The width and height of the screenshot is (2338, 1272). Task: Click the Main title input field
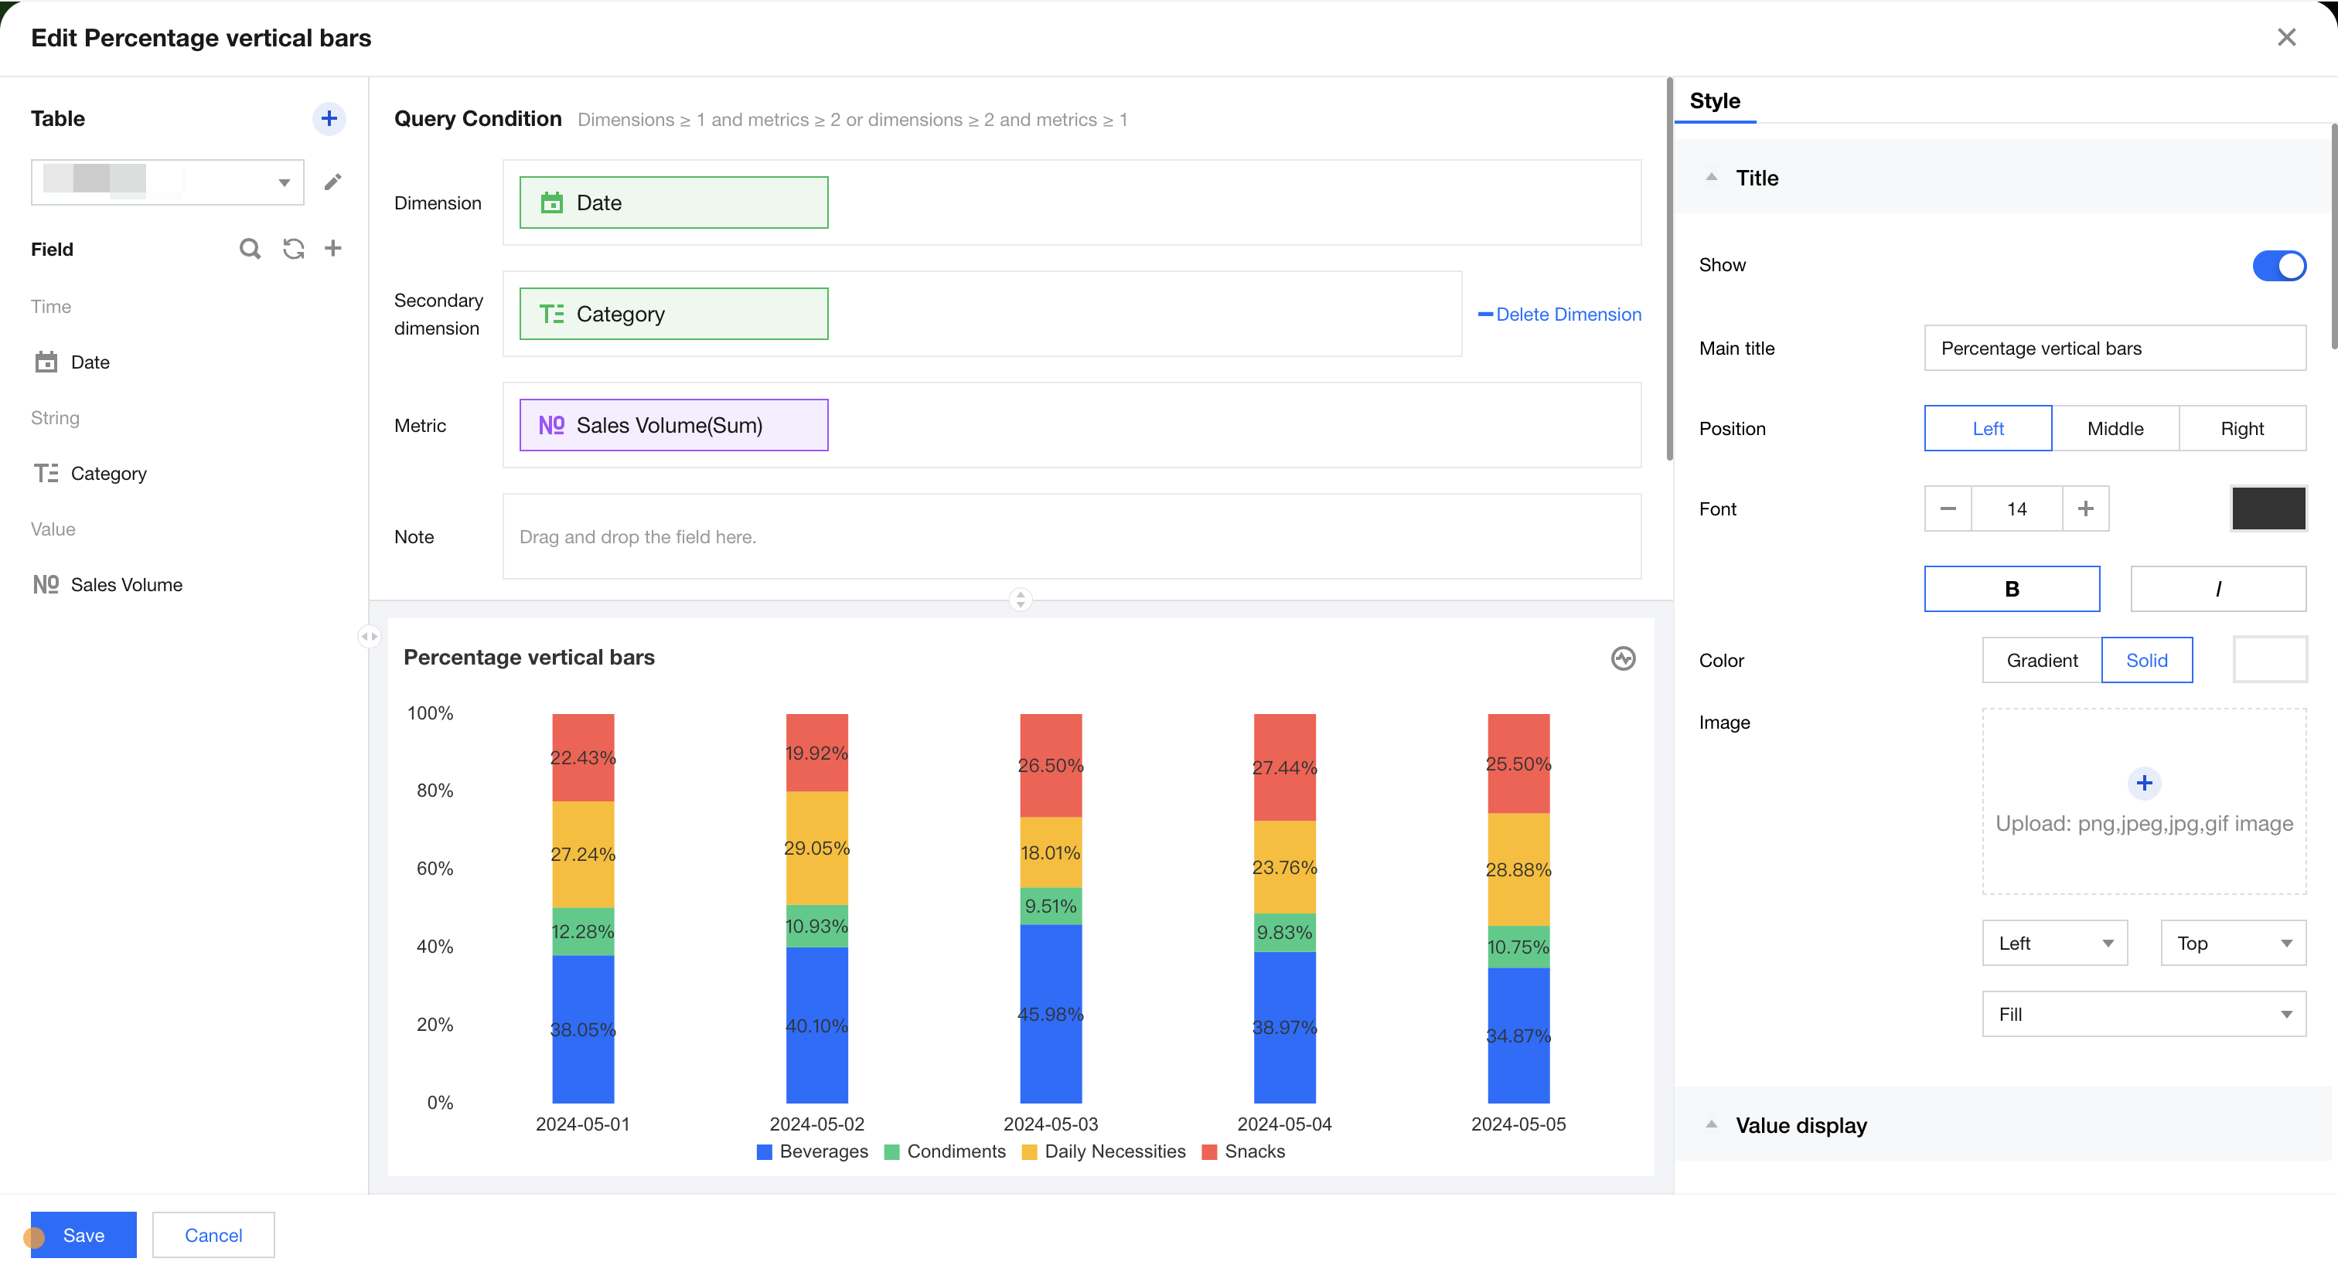click(2114, 349)
